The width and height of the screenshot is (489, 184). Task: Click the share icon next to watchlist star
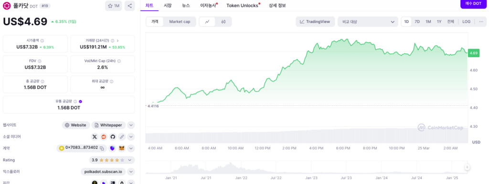coord(129,6)
